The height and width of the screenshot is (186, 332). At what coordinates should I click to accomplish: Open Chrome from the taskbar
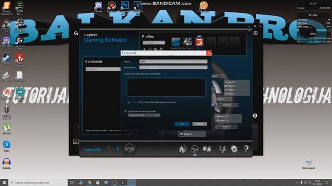[x=89, y=182]
